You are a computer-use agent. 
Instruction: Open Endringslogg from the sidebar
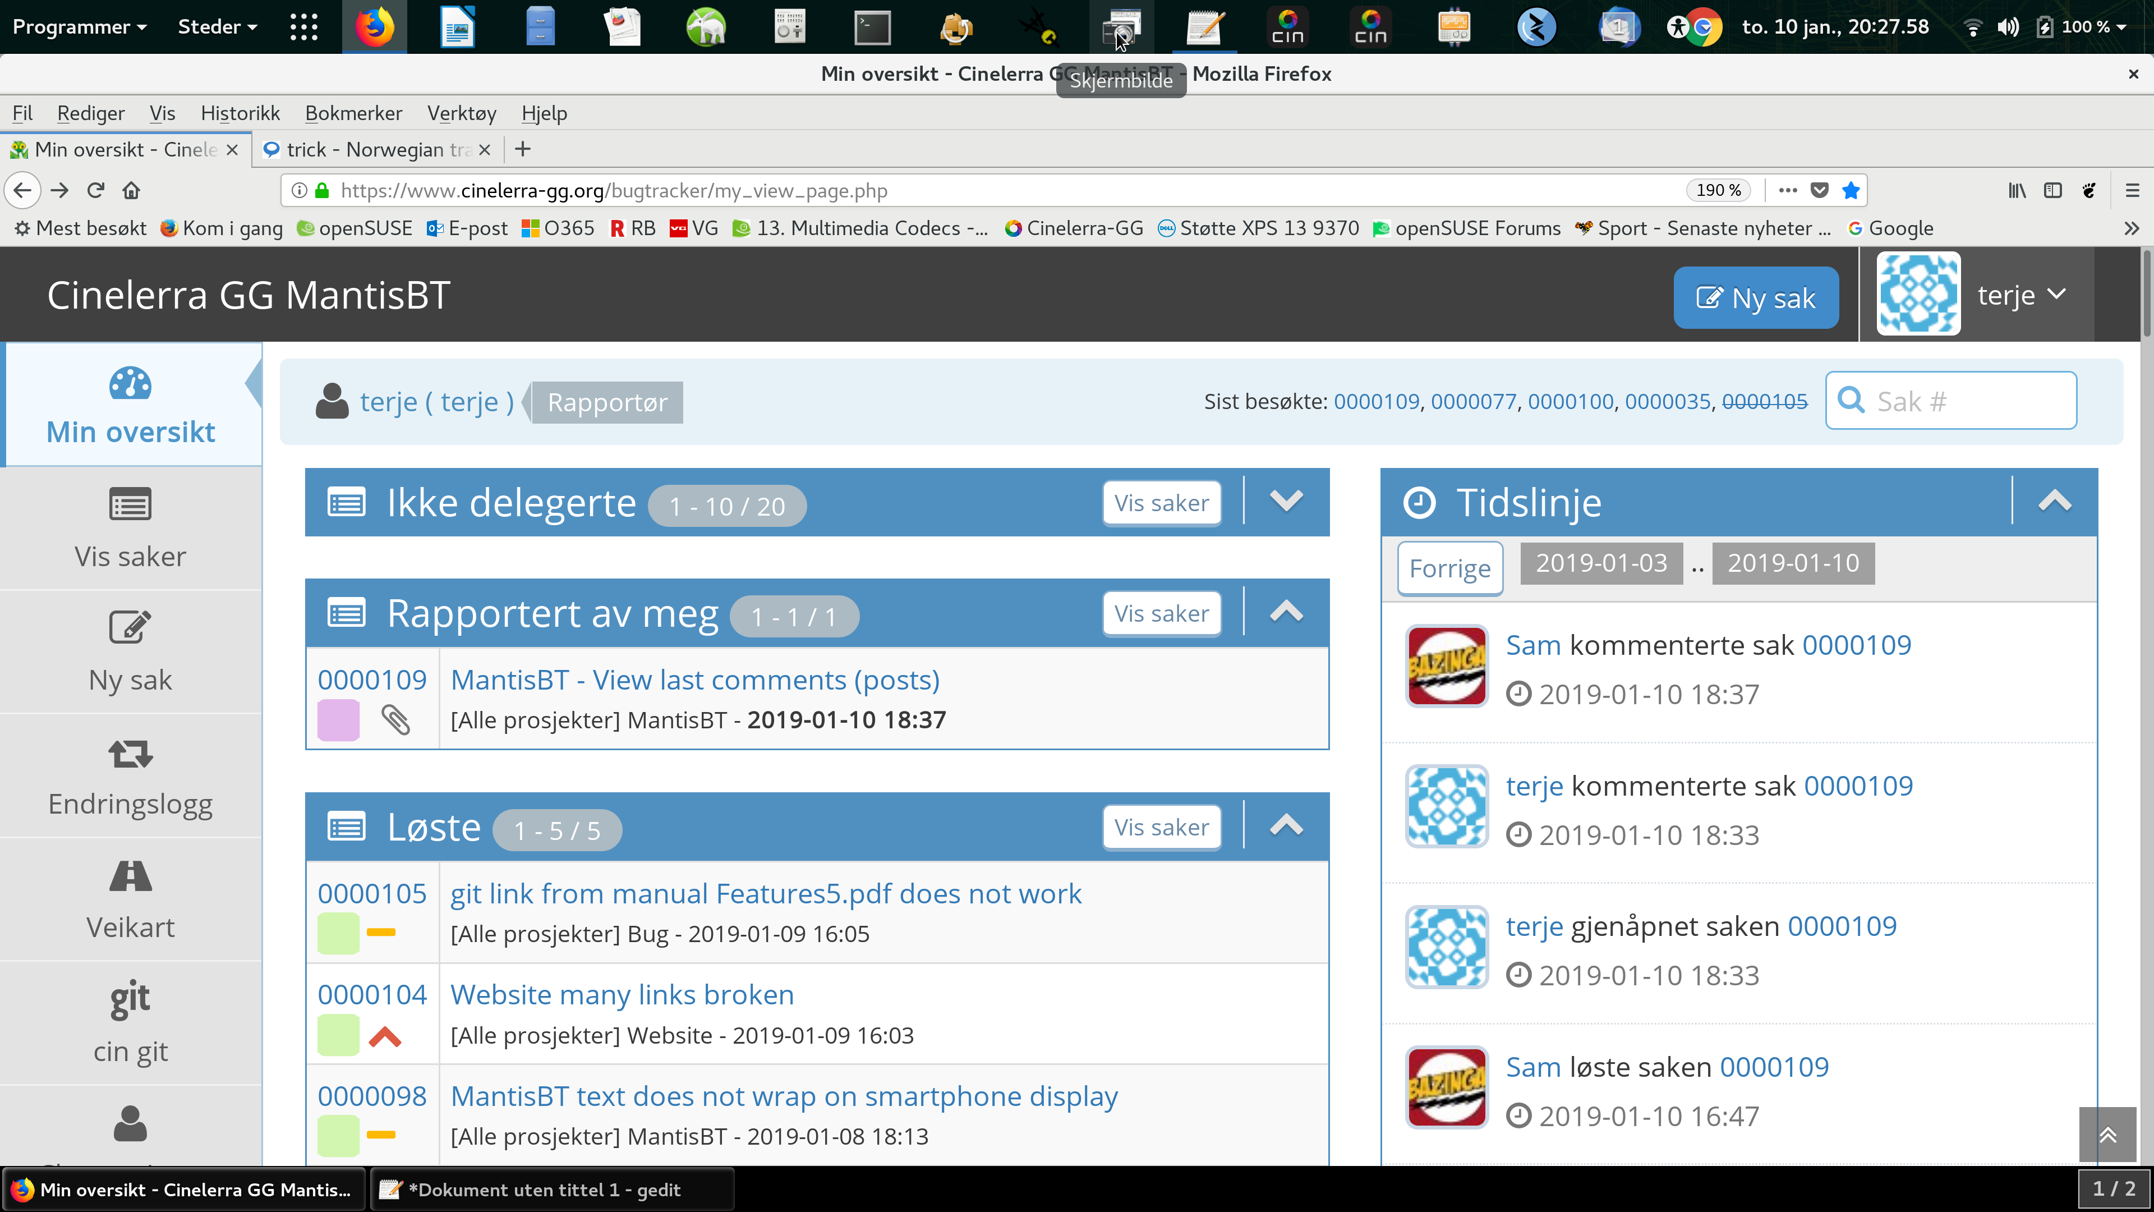click(131, 778)
